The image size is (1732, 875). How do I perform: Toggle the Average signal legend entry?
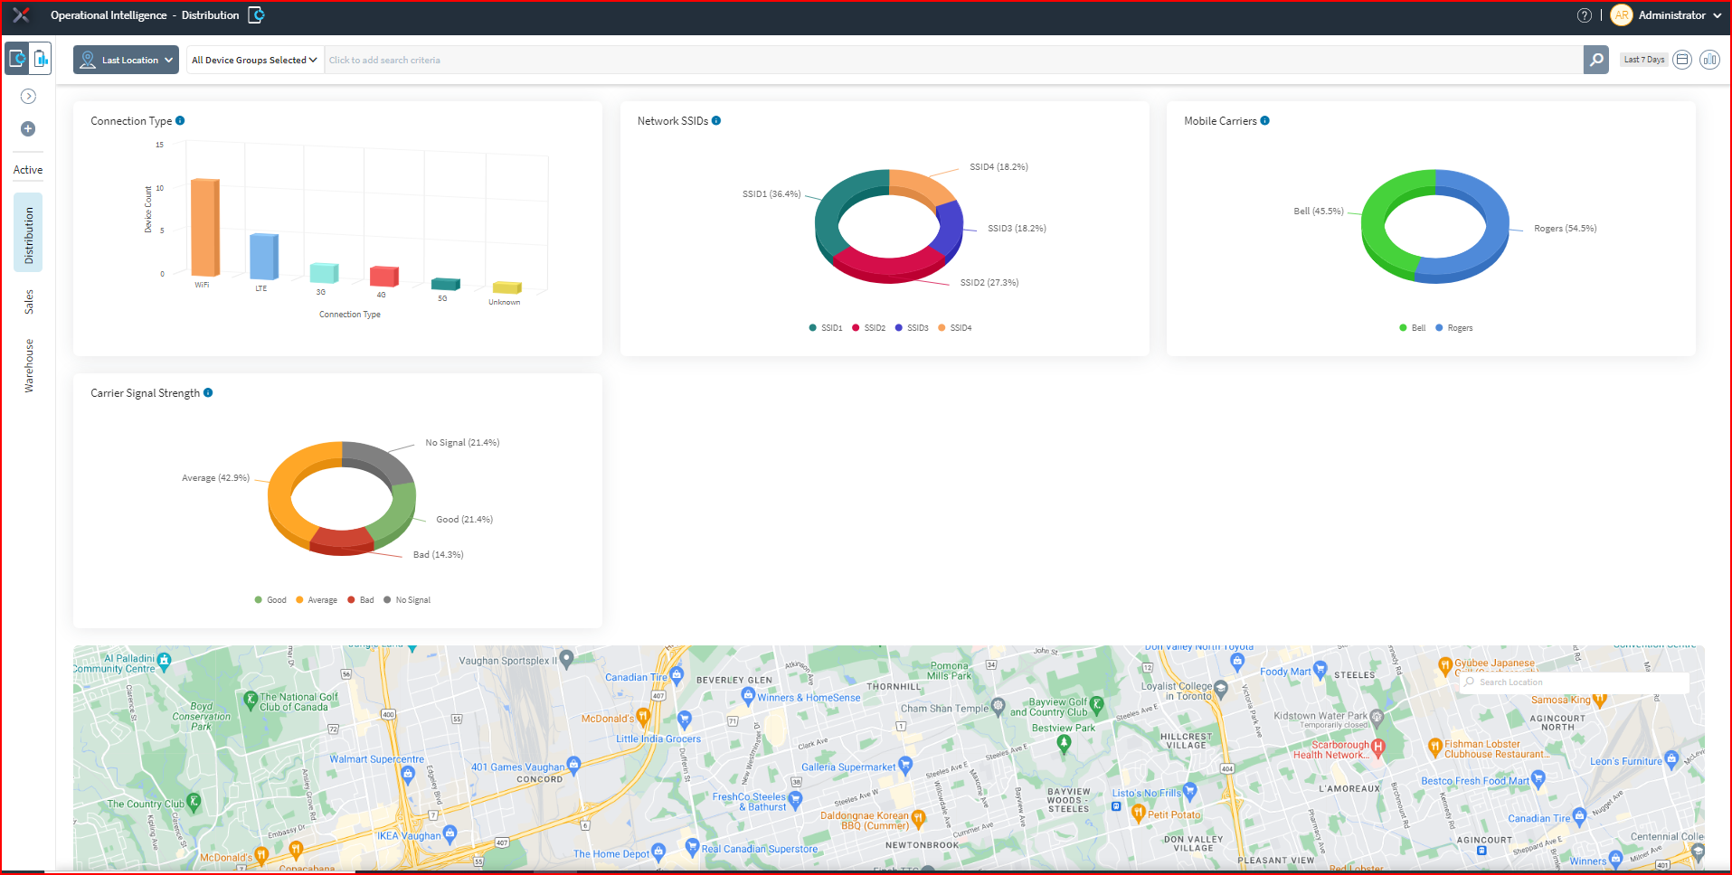pos(317,600)
